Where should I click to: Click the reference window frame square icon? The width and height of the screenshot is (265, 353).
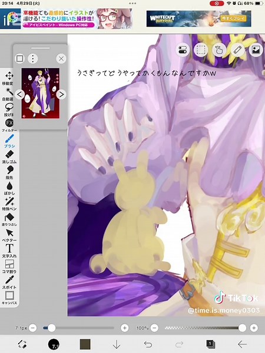coord(20,58)
